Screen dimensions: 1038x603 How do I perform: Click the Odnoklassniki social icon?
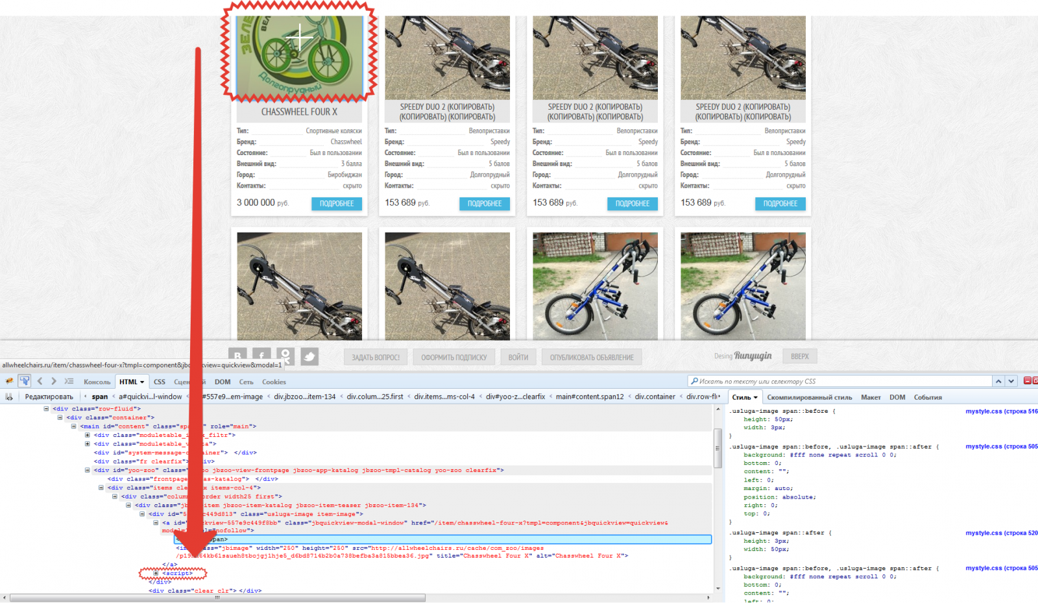[285, 356]
